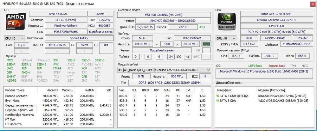Click the red Secure Boot status label

(x=276, y=66)
